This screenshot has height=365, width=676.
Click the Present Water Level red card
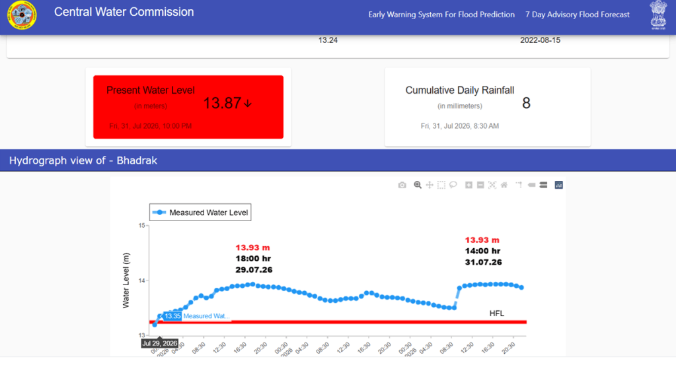click(188, 107)
